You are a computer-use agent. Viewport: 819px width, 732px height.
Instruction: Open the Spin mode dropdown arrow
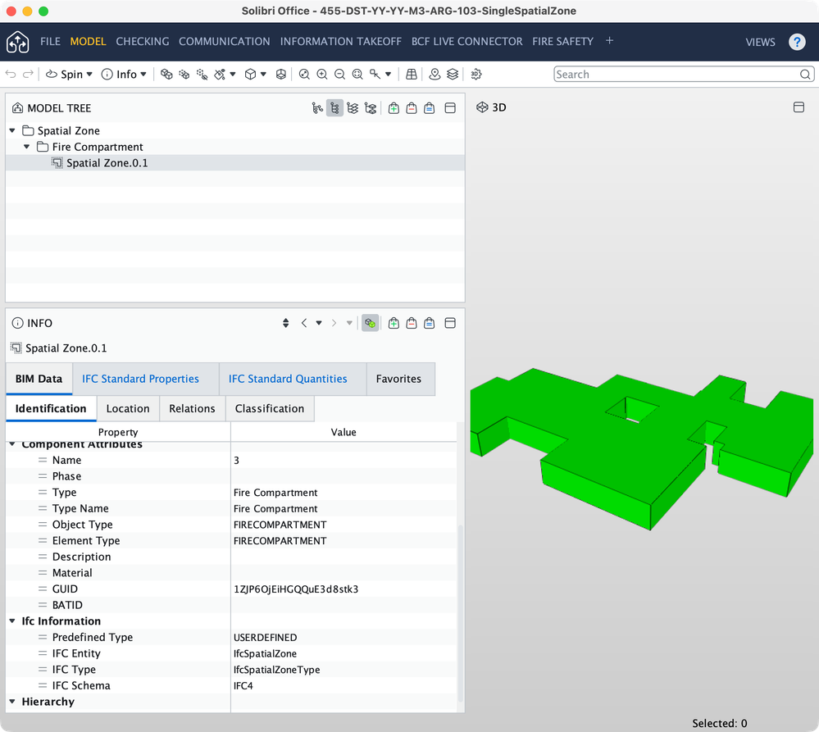(x=89, y=74)
